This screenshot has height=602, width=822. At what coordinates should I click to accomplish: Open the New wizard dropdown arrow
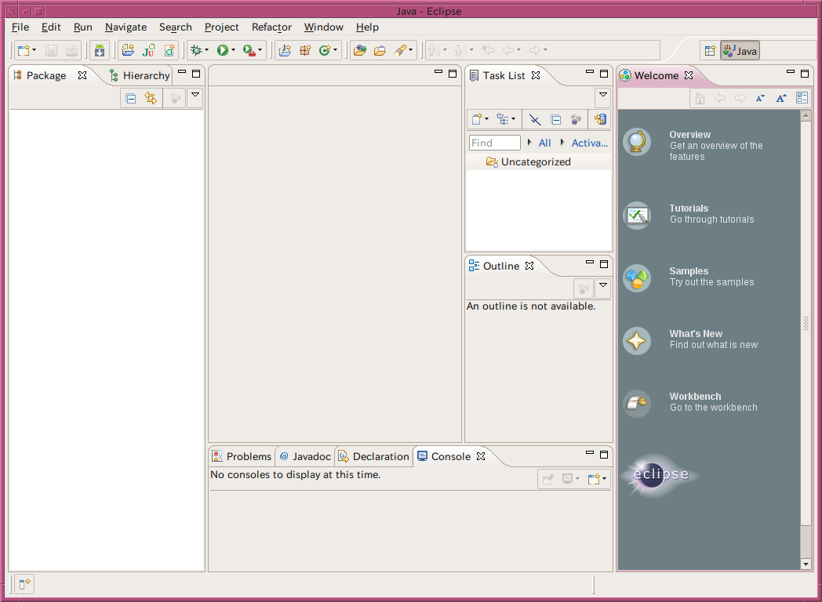click(34, 50)
